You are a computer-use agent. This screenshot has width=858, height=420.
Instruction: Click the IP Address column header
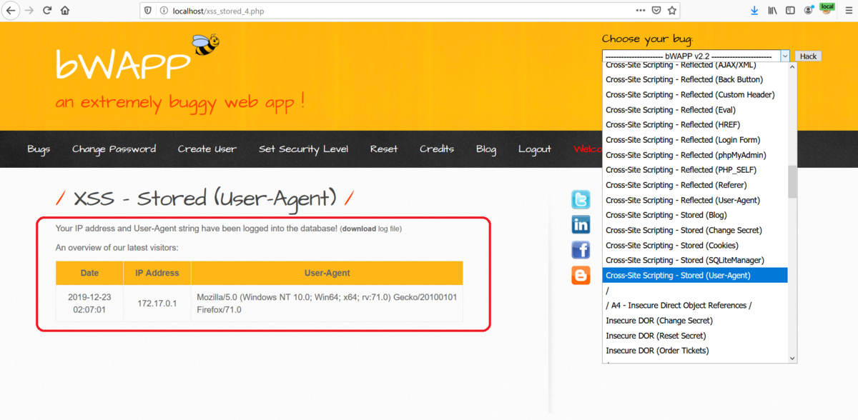(x=157, y=273)
